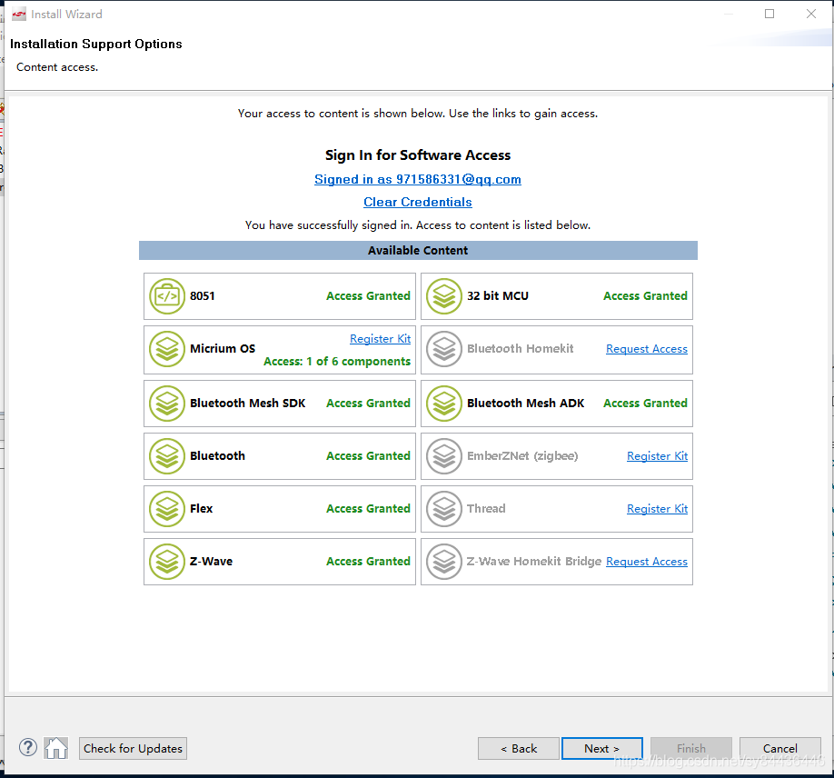This screenshot has width=834, height=778.
Task: Click the Bluetooth stack icon
Action: [x=167, y=456]
